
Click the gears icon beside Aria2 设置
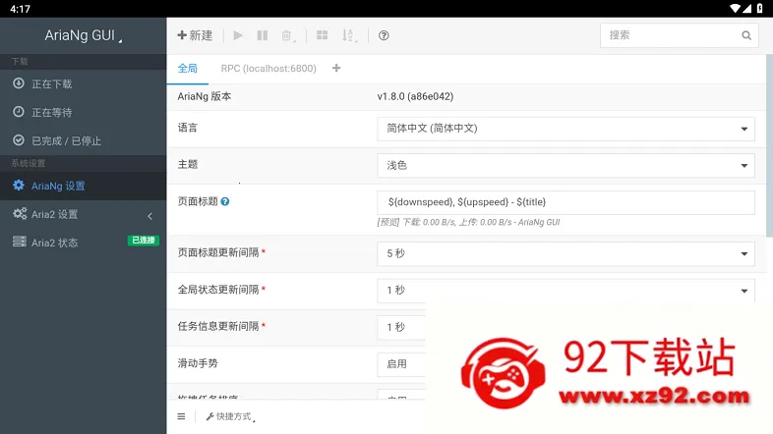click(20, 213)
